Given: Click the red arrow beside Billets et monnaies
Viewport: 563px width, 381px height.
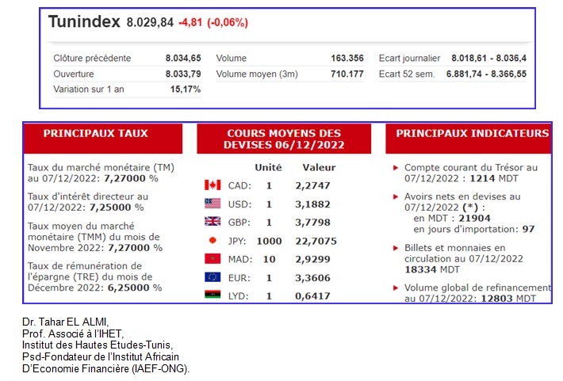Looking at the screenshot, I should pyautogui.click(x=396, y=248).
